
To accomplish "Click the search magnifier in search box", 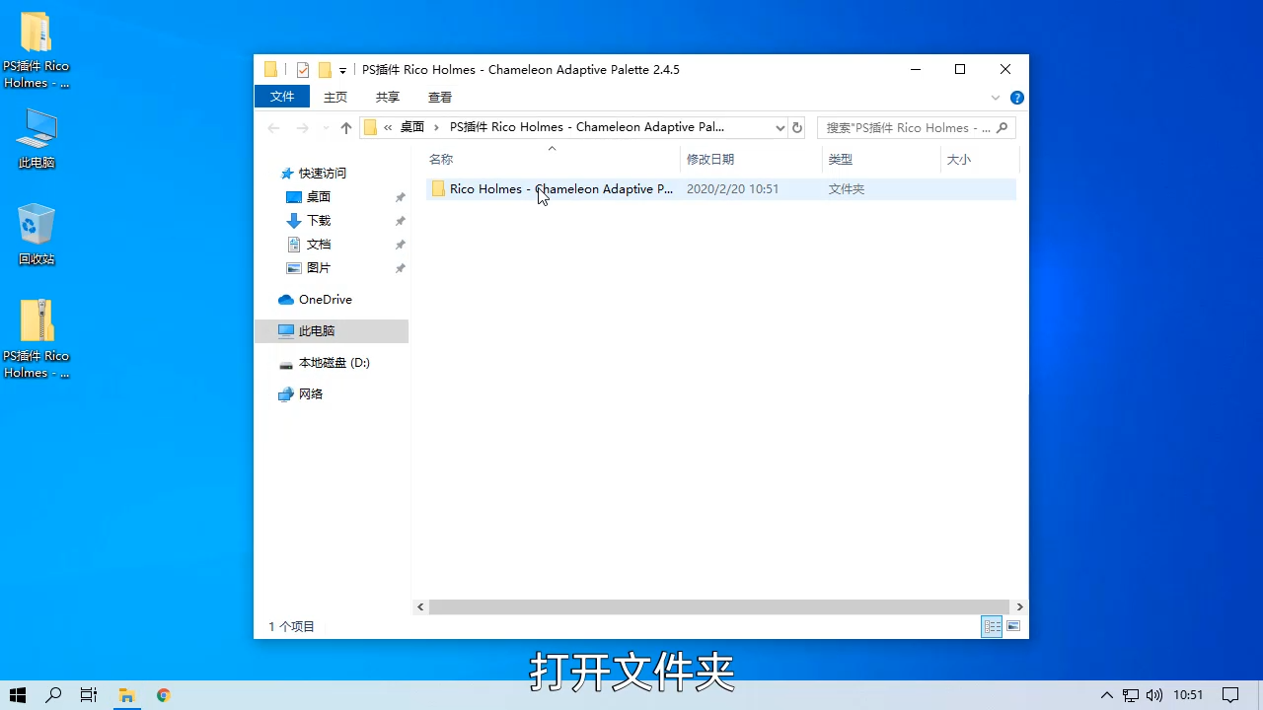I will coord(1001,127).
